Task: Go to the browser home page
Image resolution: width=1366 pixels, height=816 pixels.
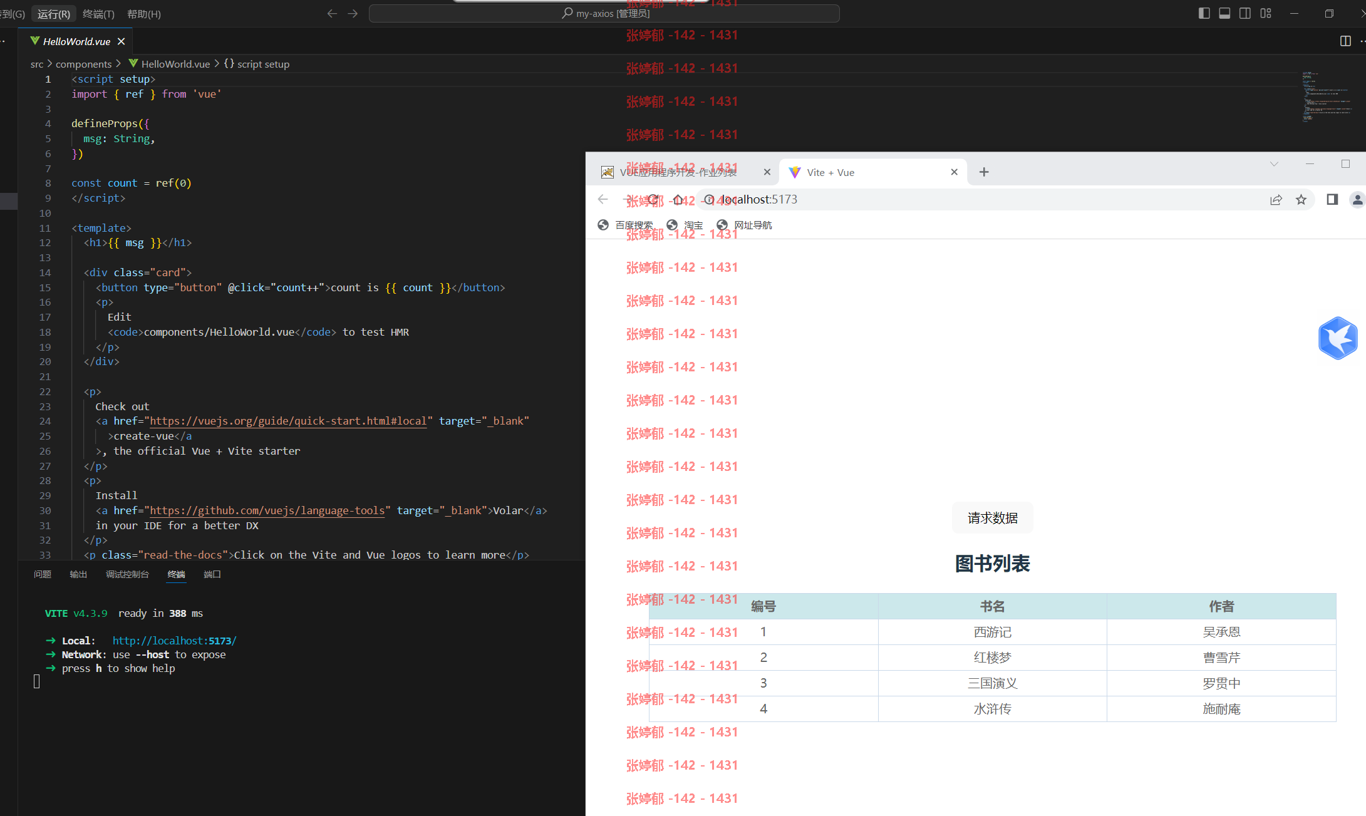Action: click(678, 199)
